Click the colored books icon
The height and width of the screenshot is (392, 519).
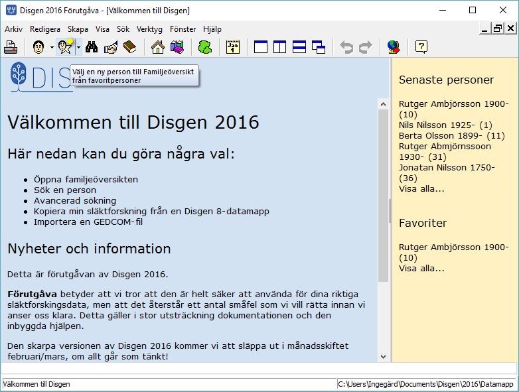pyautogui.click(x=177, y=47)
